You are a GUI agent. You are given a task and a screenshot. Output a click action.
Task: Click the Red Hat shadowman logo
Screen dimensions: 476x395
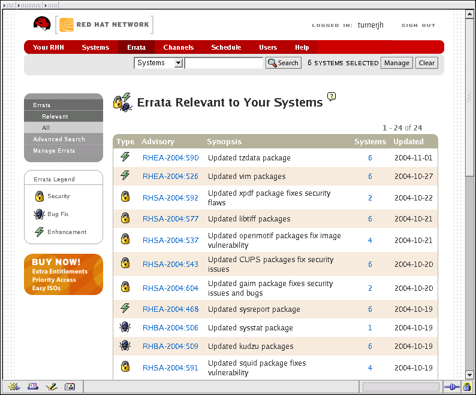(x=42, y=24)
